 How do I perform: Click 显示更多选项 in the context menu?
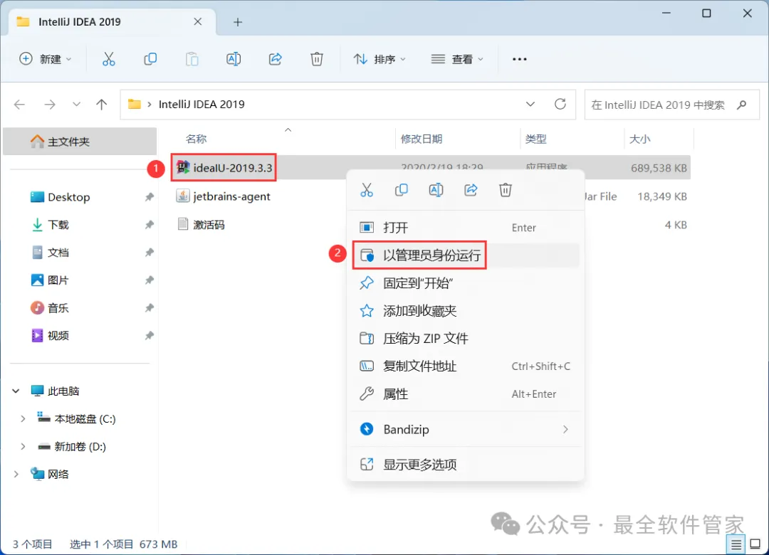point(466,465)
